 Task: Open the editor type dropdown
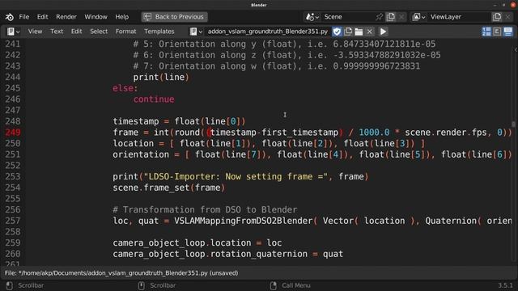(x=13, y=32)
